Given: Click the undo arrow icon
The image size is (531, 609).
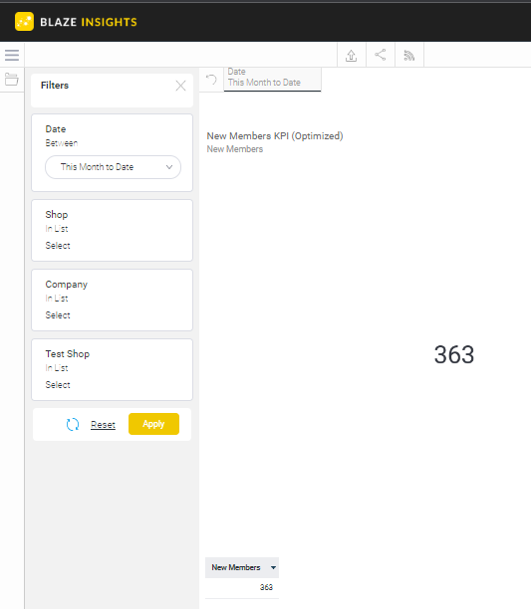Looking at the screenshot, I should click(x=211, y=80).
